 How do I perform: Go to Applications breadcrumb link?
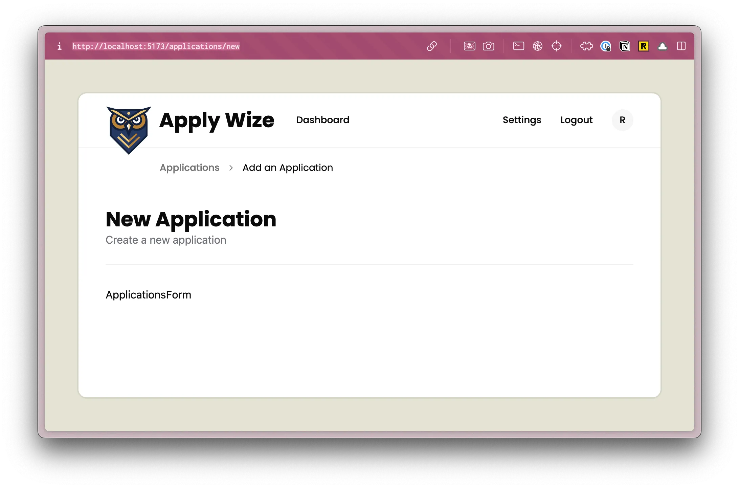pyautogui.click(x=189, y=168)
